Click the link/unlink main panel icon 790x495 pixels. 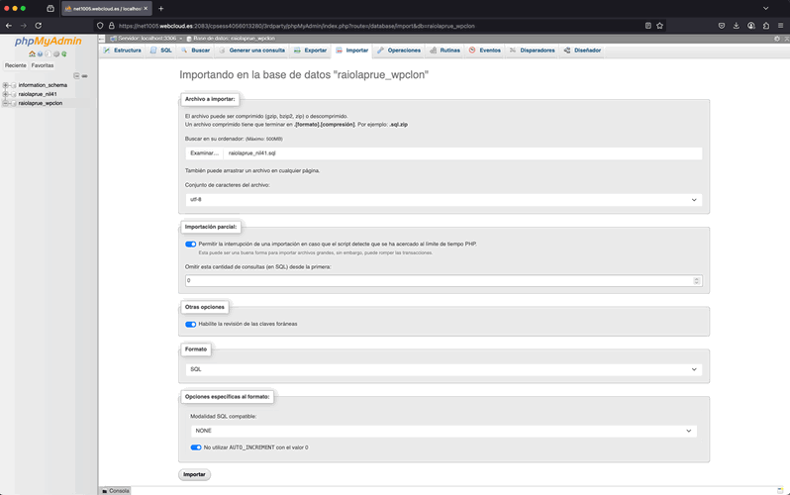(x=85, y=75)
